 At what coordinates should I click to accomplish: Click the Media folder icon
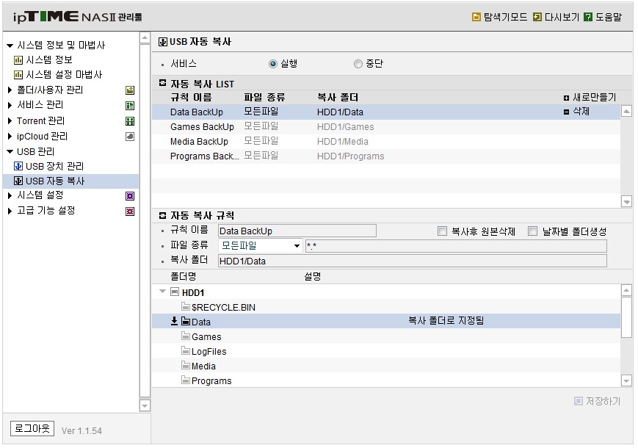coord(186,366)
